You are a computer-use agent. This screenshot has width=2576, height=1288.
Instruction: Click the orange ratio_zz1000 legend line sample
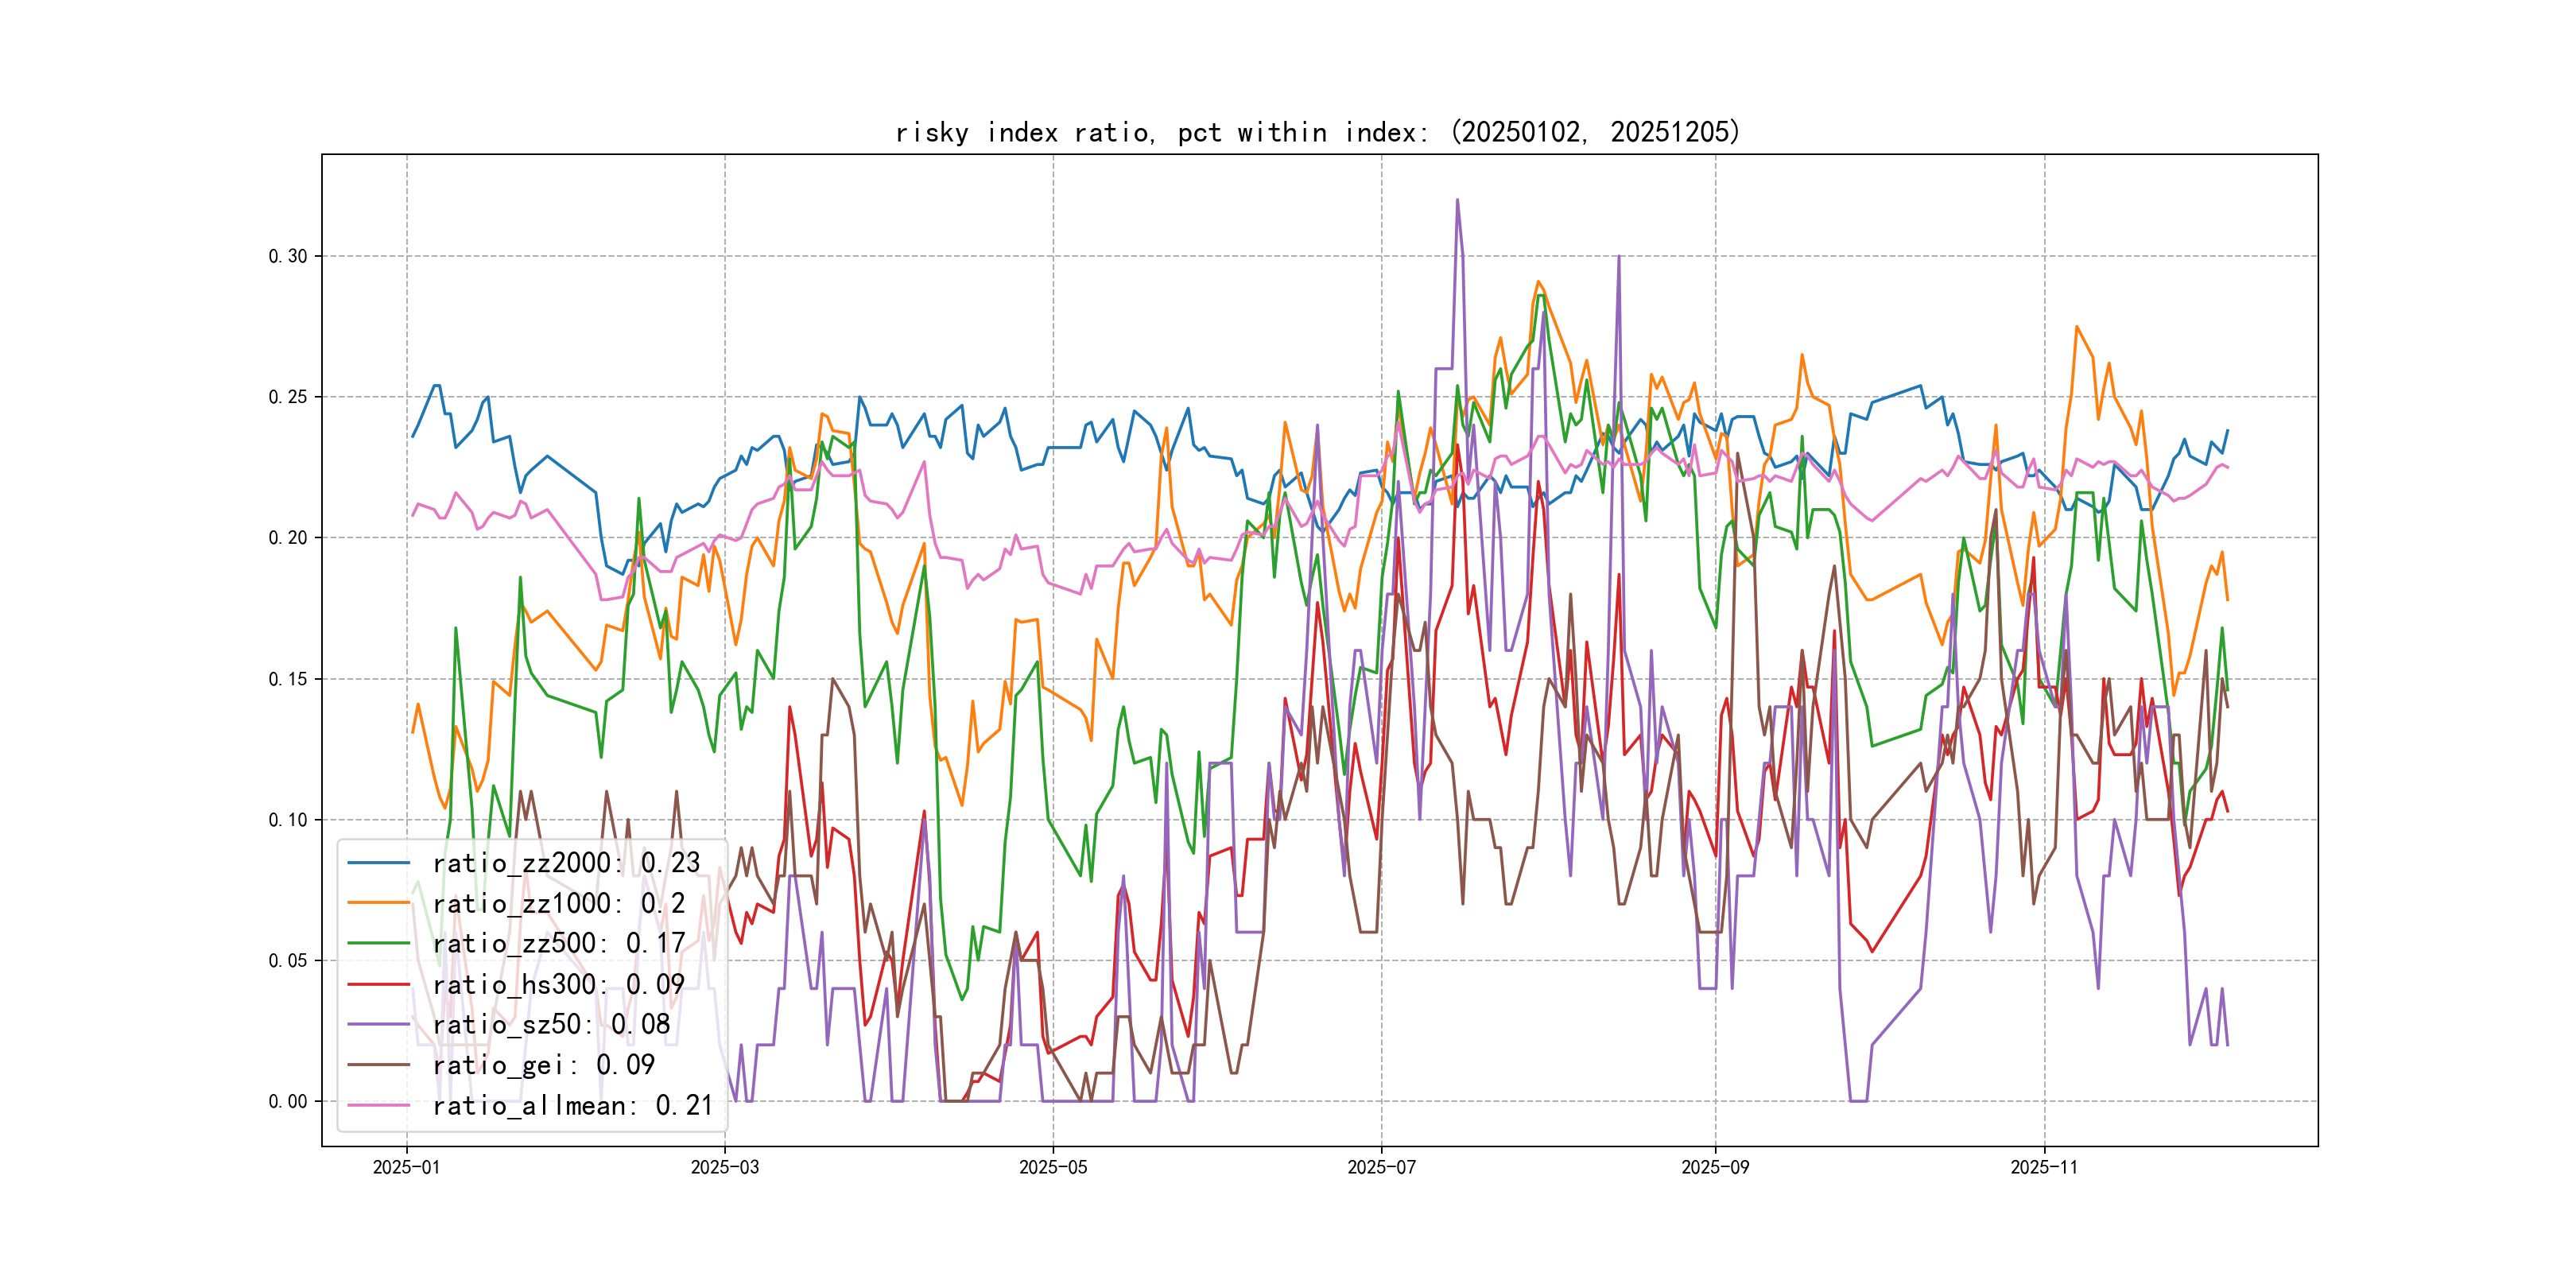tap(378, 903)
